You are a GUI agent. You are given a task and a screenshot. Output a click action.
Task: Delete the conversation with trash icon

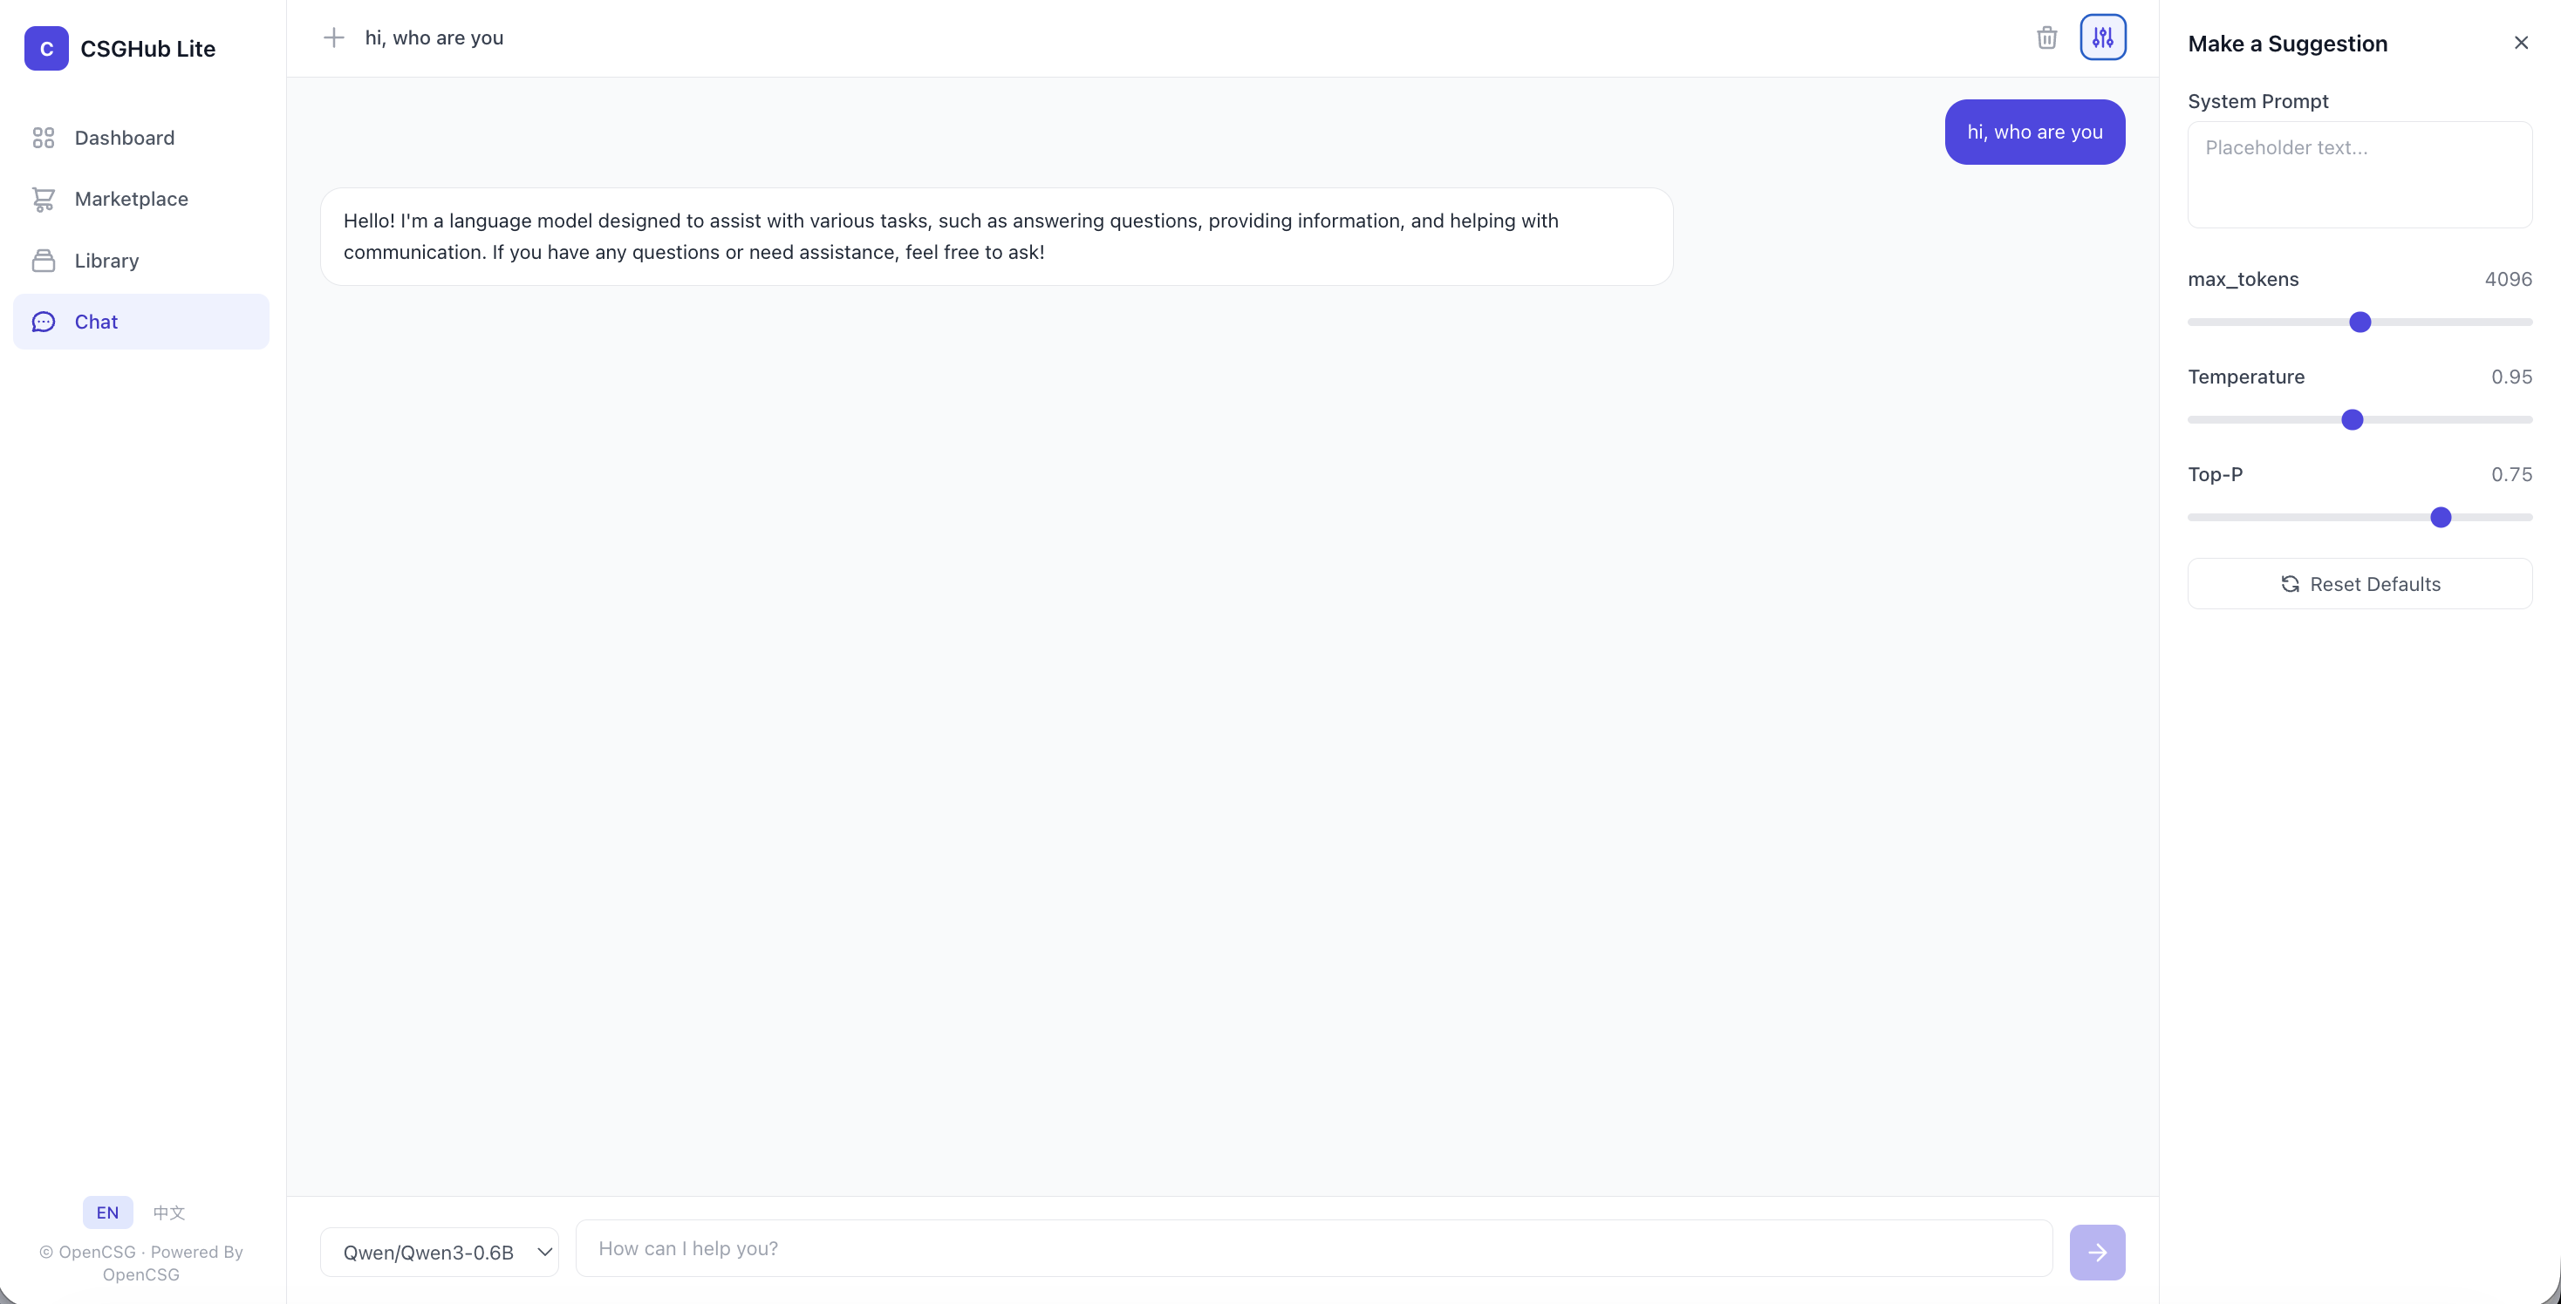pos(2046,37)
